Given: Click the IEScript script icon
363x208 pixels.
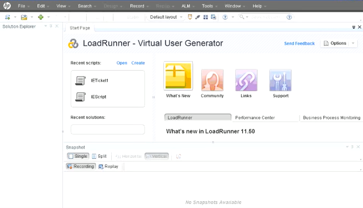Looking at the screenshot, I should 81,97.
